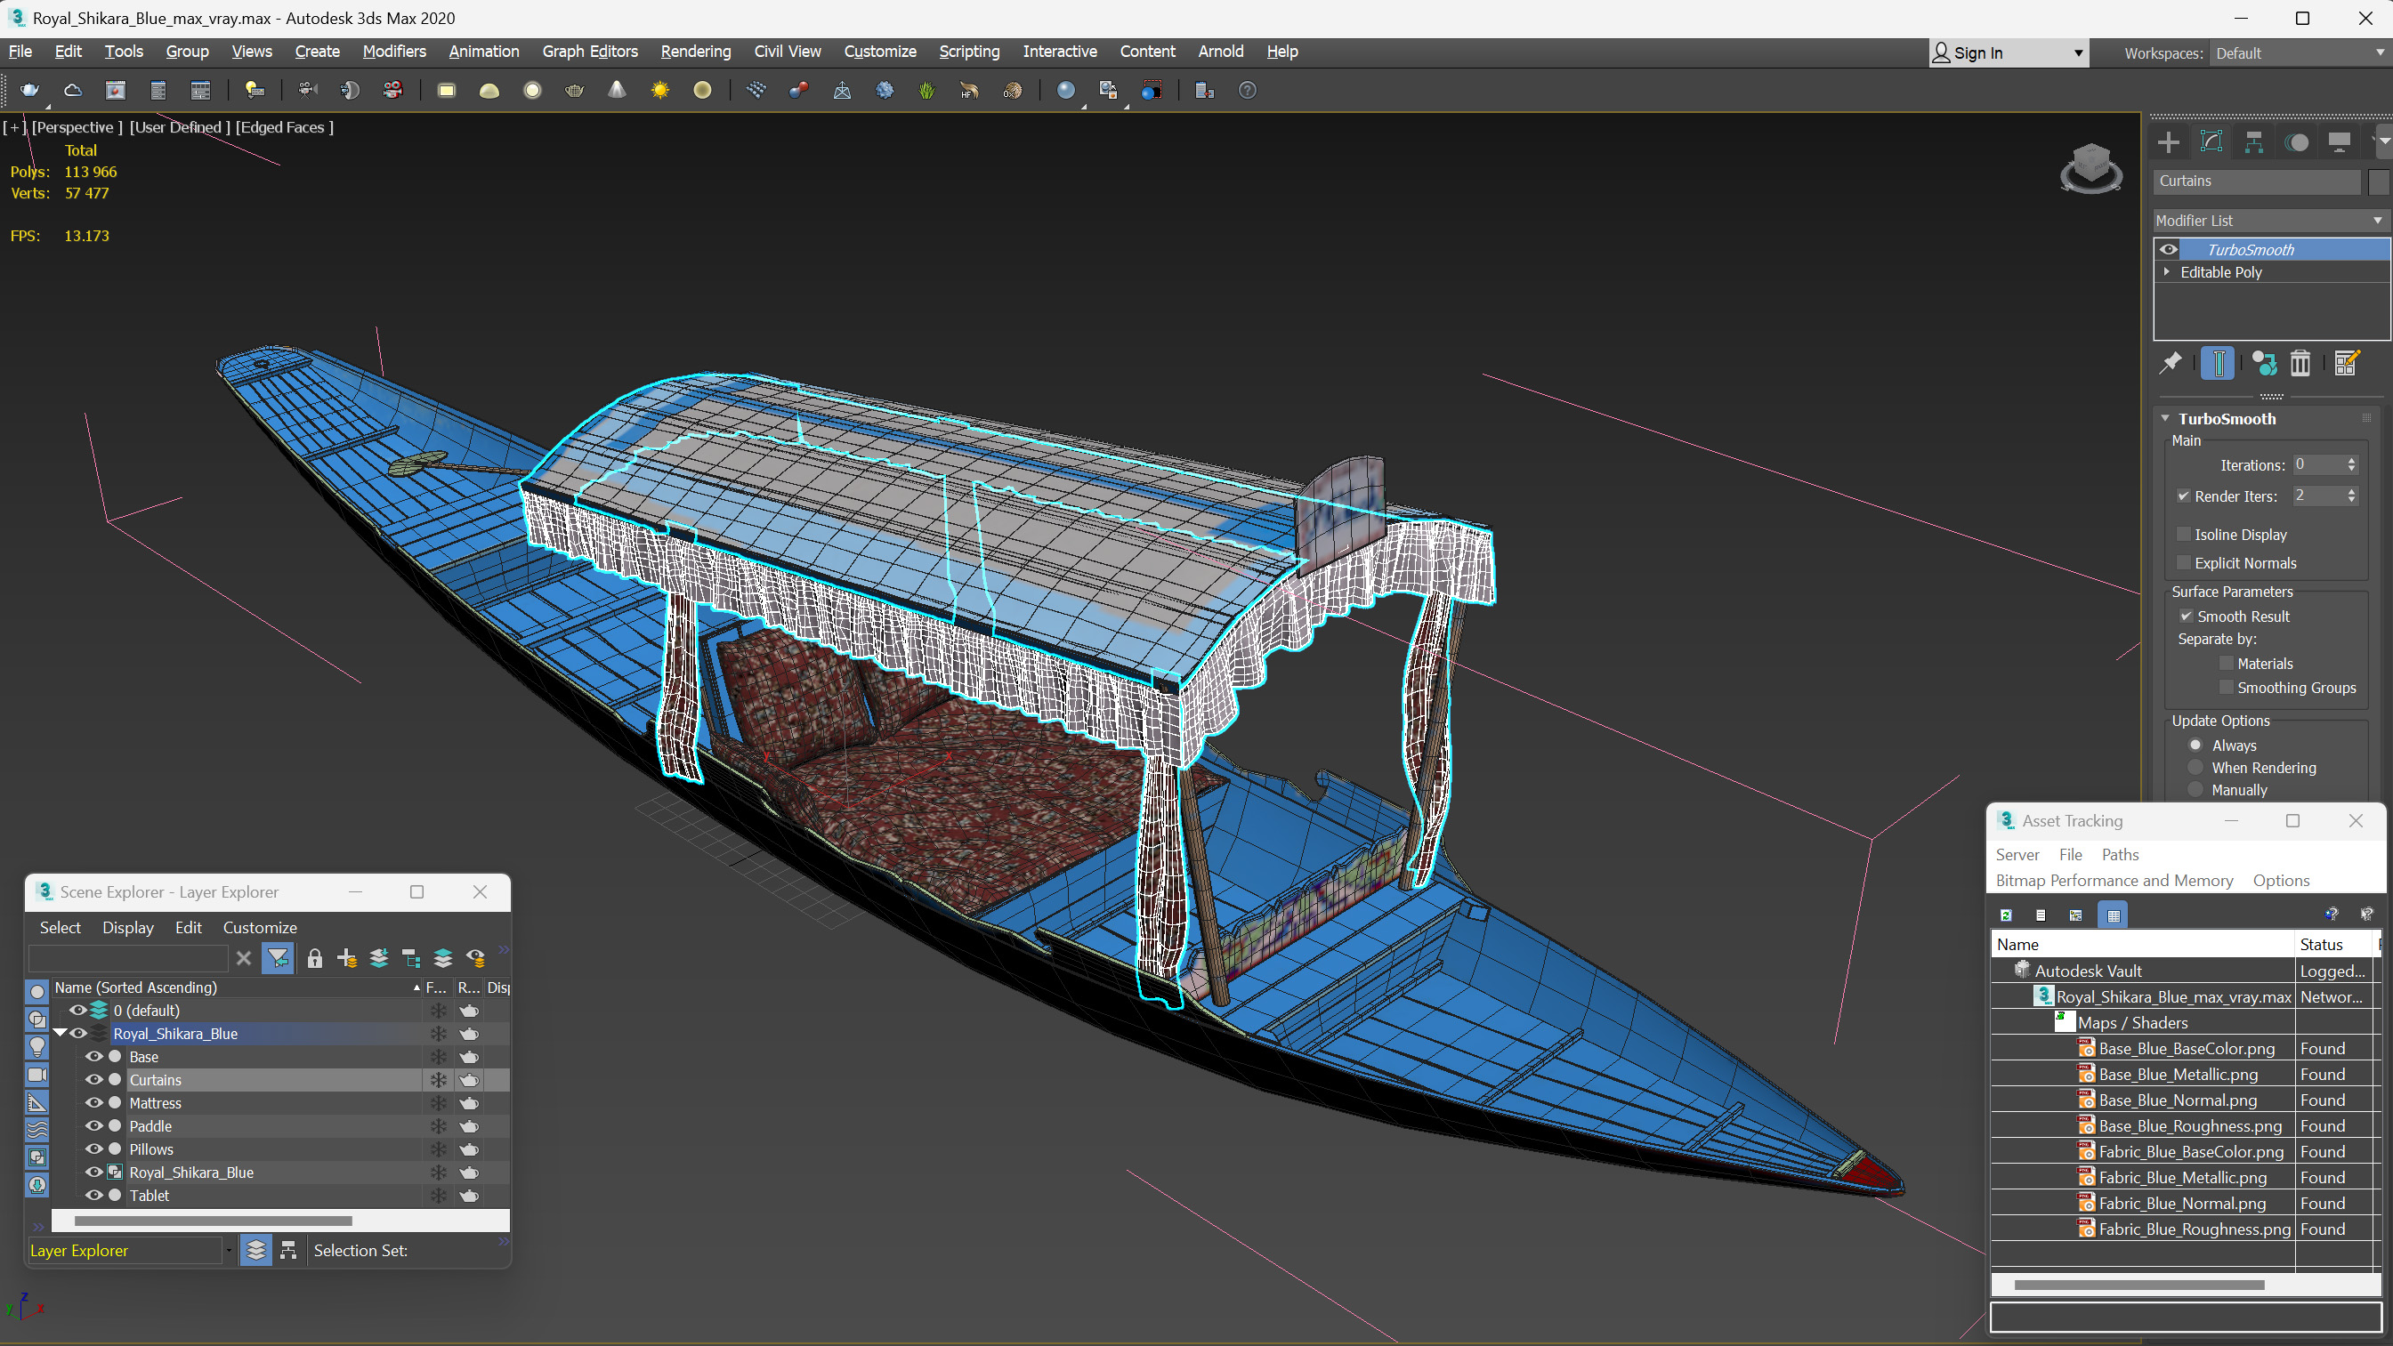Viewport: 2393px width, 1346px height.
Task: Hide the Curtains layer object eye
Action: [93, 1079]
